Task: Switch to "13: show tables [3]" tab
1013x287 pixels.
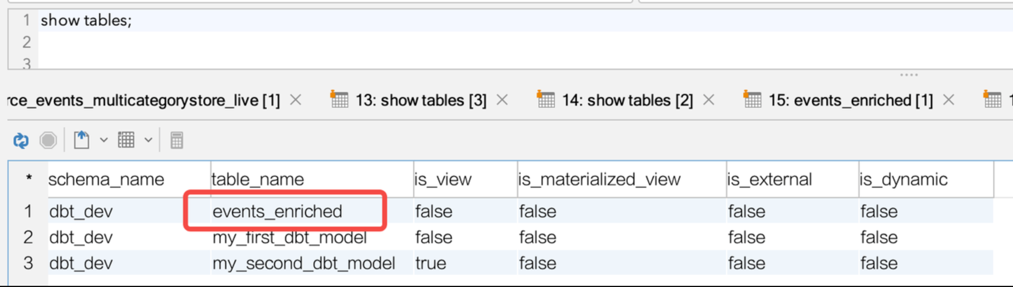Action: 421,100
